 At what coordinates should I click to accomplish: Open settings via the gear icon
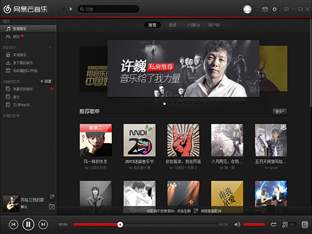coord(275,9)
